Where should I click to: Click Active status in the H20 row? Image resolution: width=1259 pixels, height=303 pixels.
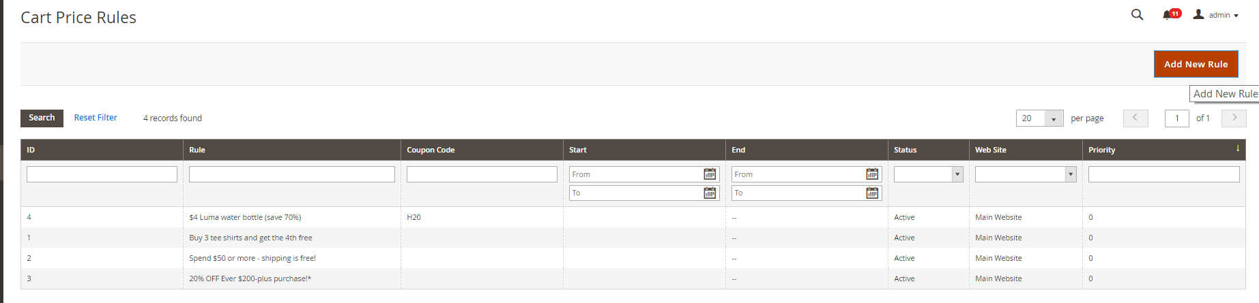(904, 217)
